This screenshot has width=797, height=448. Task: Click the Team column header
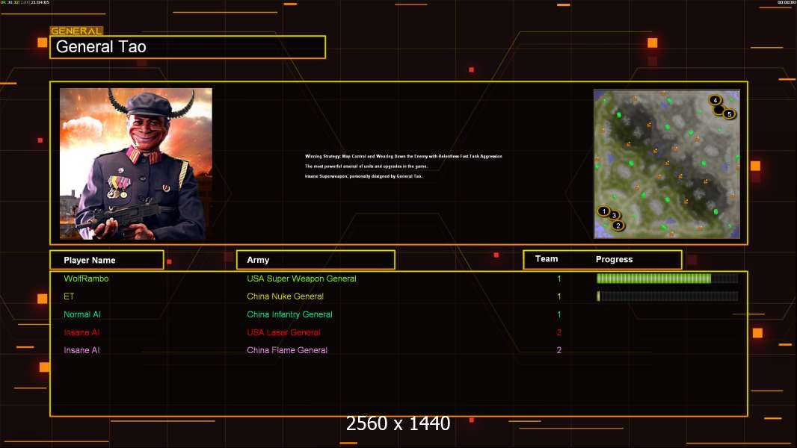tap(547, 259)
